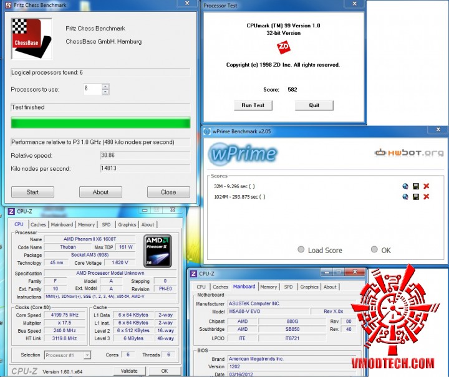Click ASUSTeK Computer INC. manufacturer field
The height and width of the screenshot is (377, 449).
coord(292,303)
